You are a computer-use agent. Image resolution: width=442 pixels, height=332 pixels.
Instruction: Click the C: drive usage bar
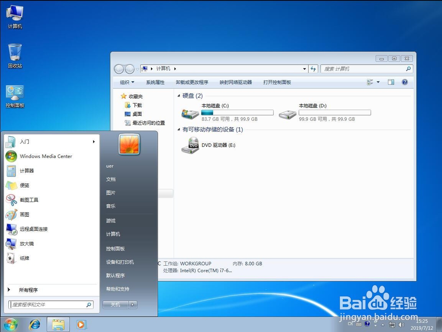(x=237, y=112)
